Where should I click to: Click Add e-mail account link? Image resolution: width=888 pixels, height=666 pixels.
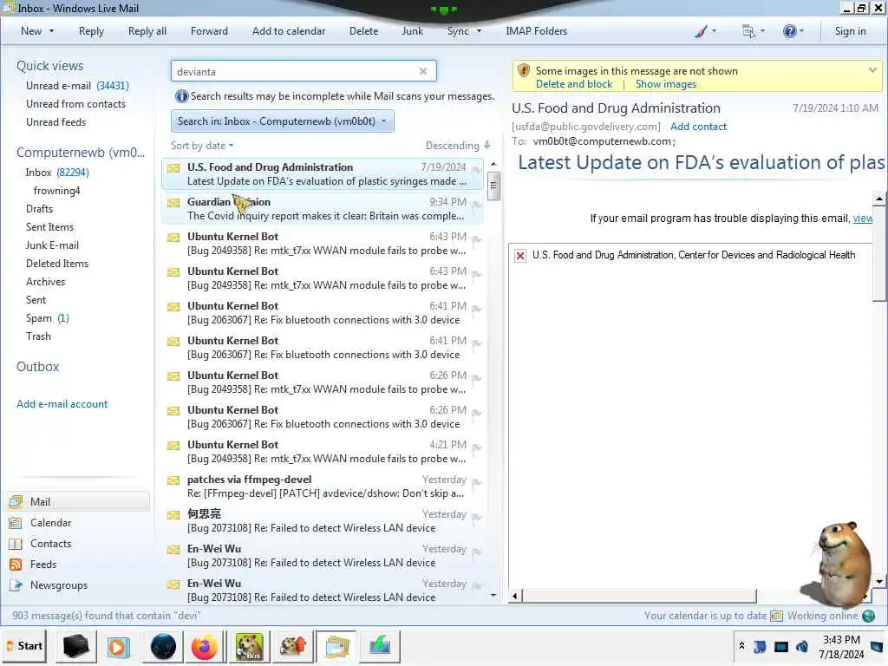coord(62,404)
